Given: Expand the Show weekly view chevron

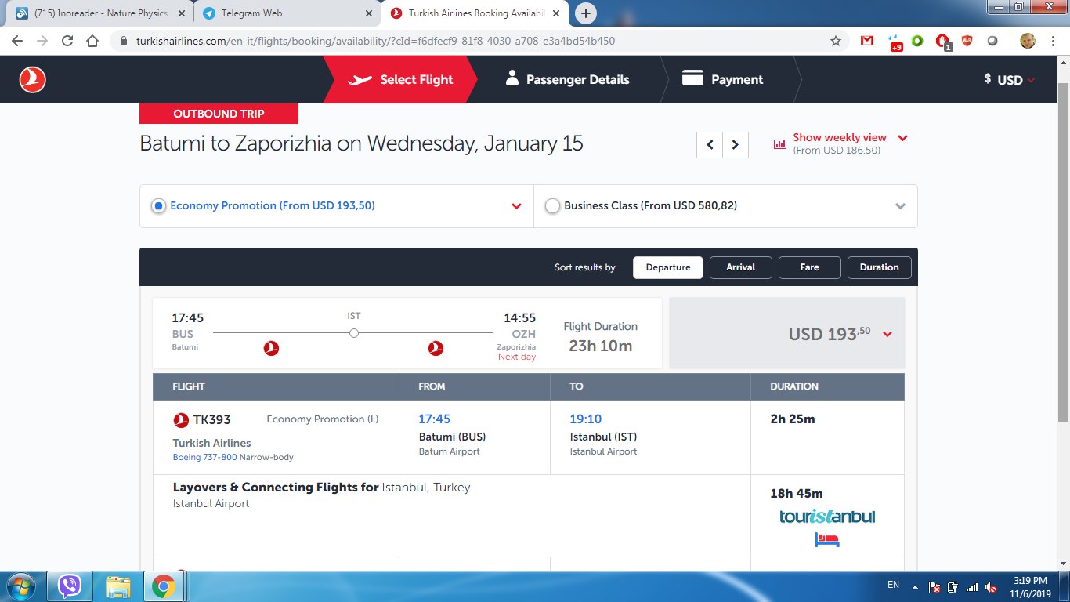Looking at the screenshot, I should click(x=902, y=138).
